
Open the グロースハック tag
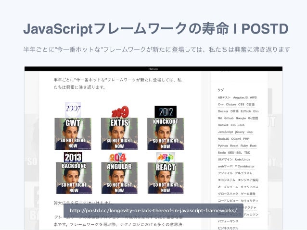[x=228, y=194]
